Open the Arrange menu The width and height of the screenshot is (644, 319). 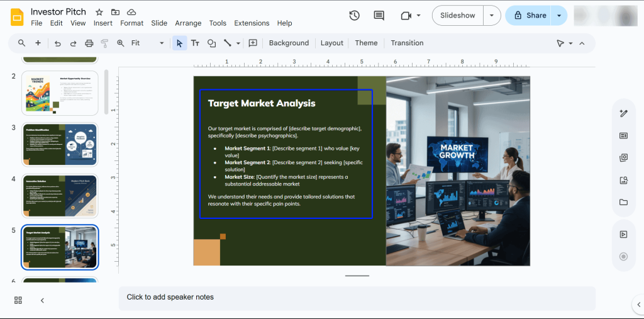pos(188,23)
